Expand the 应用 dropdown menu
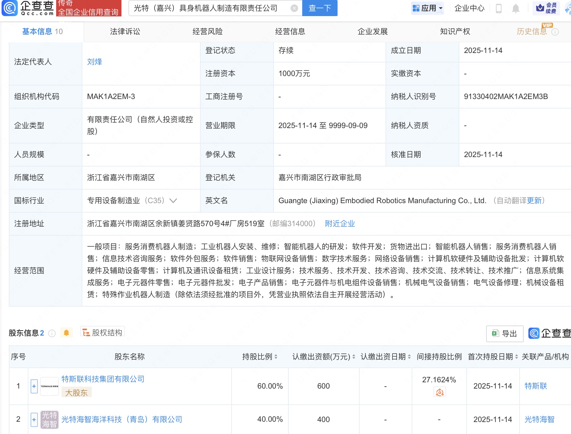The width and height of the screenshot is (571, 434). pos(427,8)
